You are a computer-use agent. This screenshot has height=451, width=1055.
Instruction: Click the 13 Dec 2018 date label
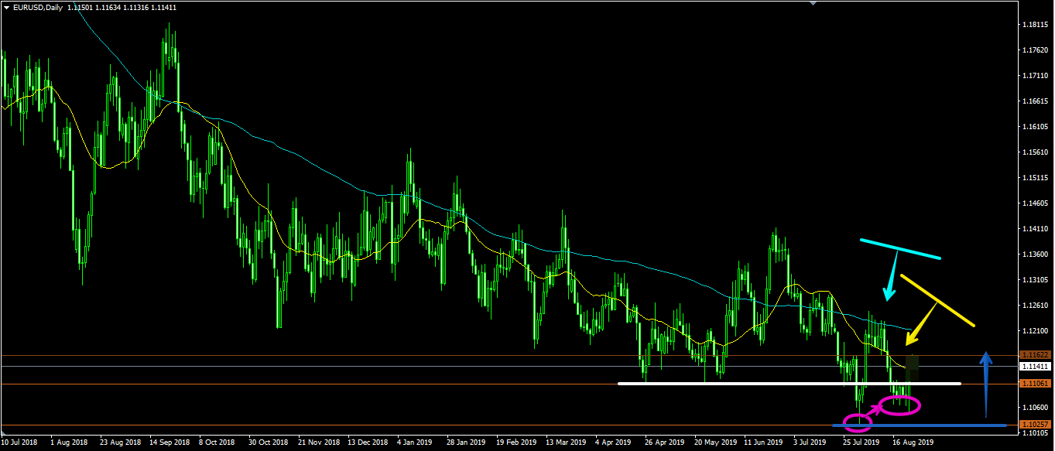coord(366,443)
